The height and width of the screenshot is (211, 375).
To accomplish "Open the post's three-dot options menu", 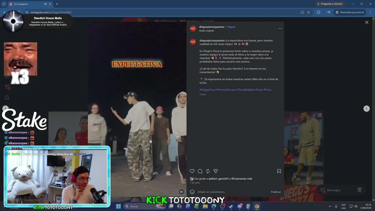I will pyautogui.click(x=280, y=28).
